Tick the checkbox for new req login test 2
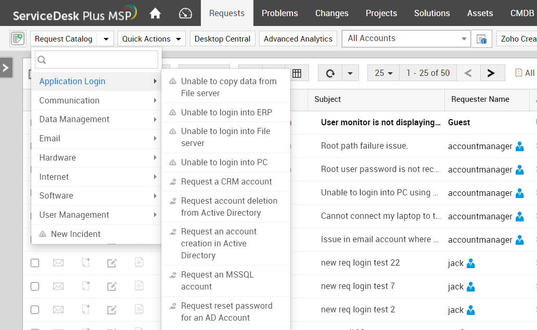The width and height of the screenshot is (537, 330). point(35,310)
